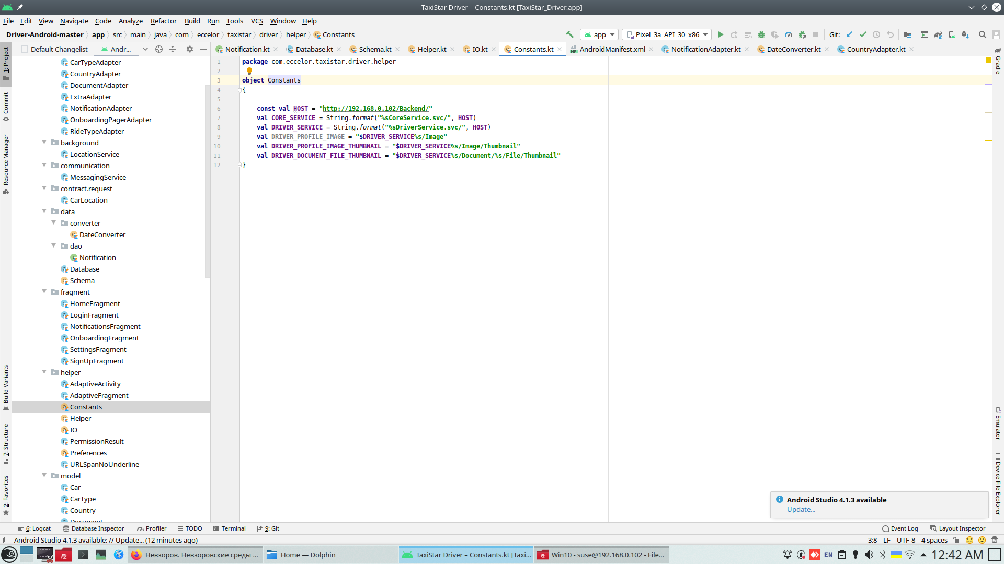Click the Git commit checkmark icon

click(x=863, y=34)
